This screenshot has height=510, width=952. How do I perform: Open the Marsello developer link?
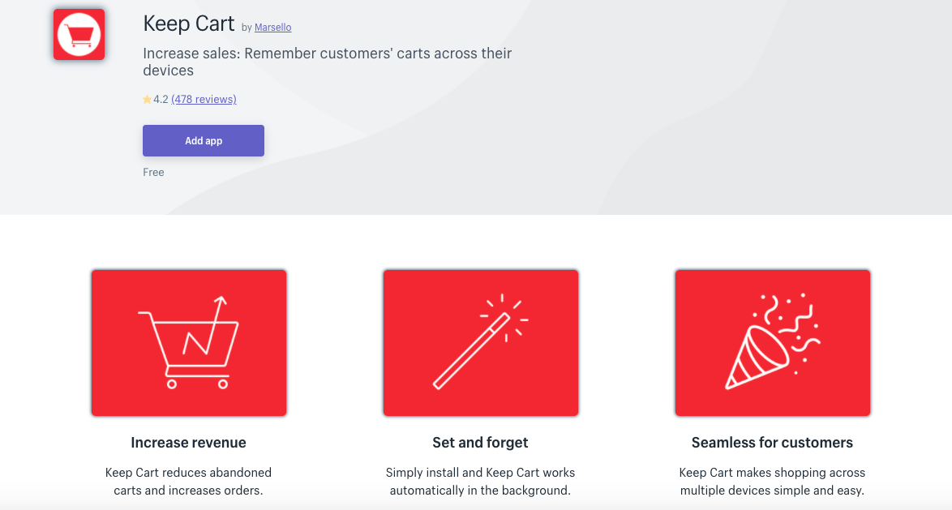point(272,28)
